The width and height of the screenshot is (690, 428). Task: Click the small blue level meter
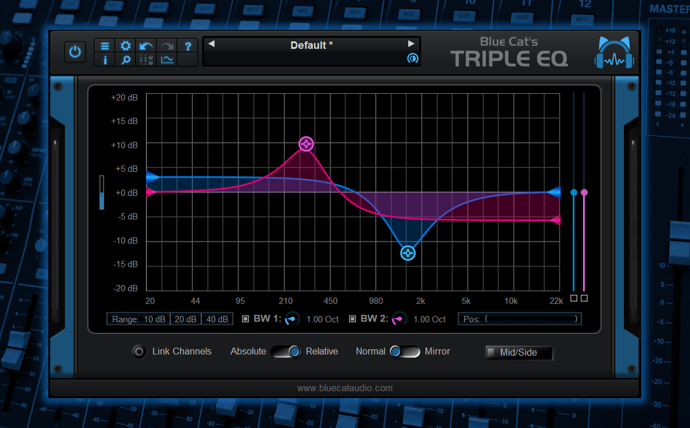[x=102, y=192]
